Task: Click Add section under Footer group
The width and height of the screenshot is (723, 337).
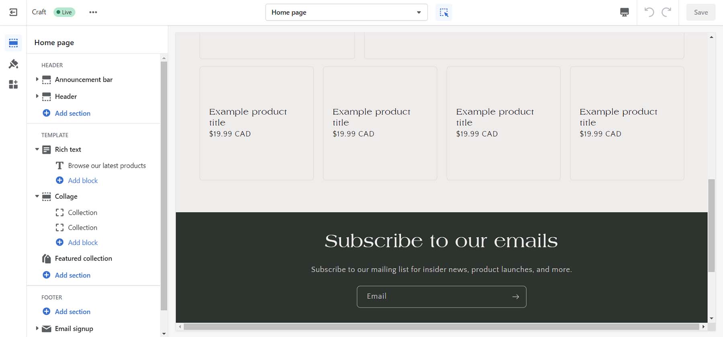Action: [73, 312]
